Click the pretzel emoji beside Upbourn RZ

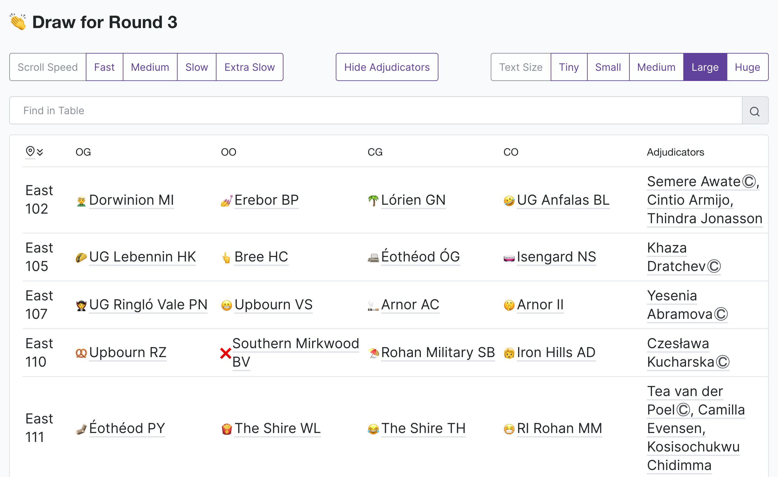81,353
